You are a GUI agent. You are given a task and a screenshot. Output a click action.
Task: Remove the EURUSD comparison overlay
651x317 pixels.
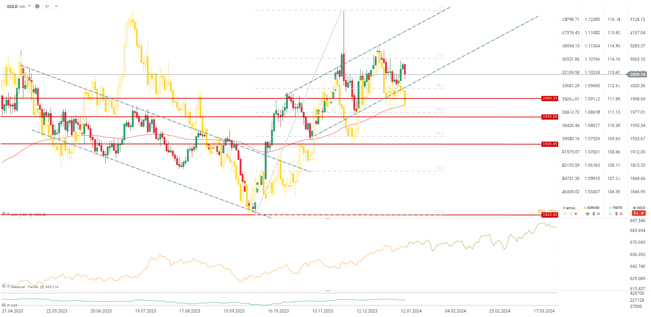pos(598,214)
